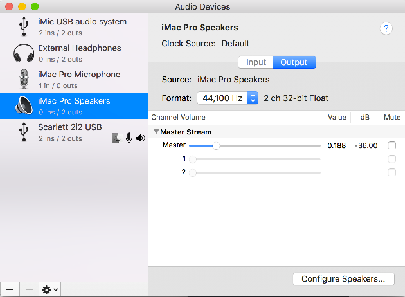Close the Audio Devices window
This screenshot has height=297, width=405.
pyautogui.click(x=9, y=6)
